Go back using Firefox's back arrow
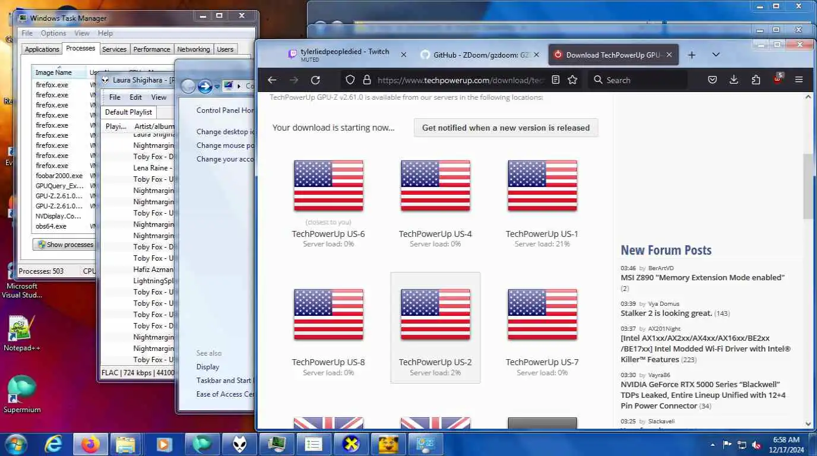Image resolution: width=817 pixels, height=456 pixels. (x=272, y=80)
